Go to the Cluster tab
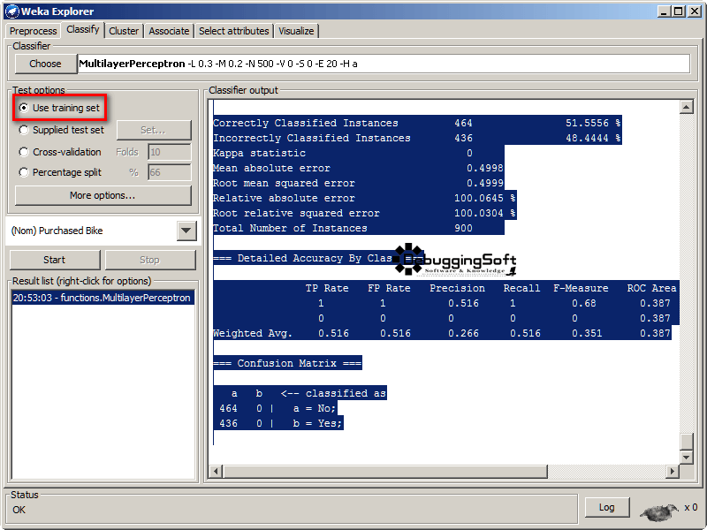This screenshot has width=707, height=530. (x=124, y=31)
